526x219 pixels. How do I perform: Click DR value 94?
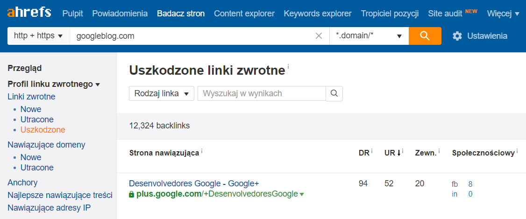[x=363, y=184]
